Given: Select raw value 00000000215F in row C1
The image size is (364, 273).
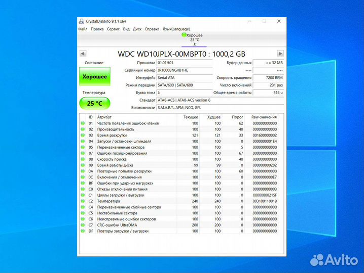Looking at the screenshot, I should click(x=265, y=195).
